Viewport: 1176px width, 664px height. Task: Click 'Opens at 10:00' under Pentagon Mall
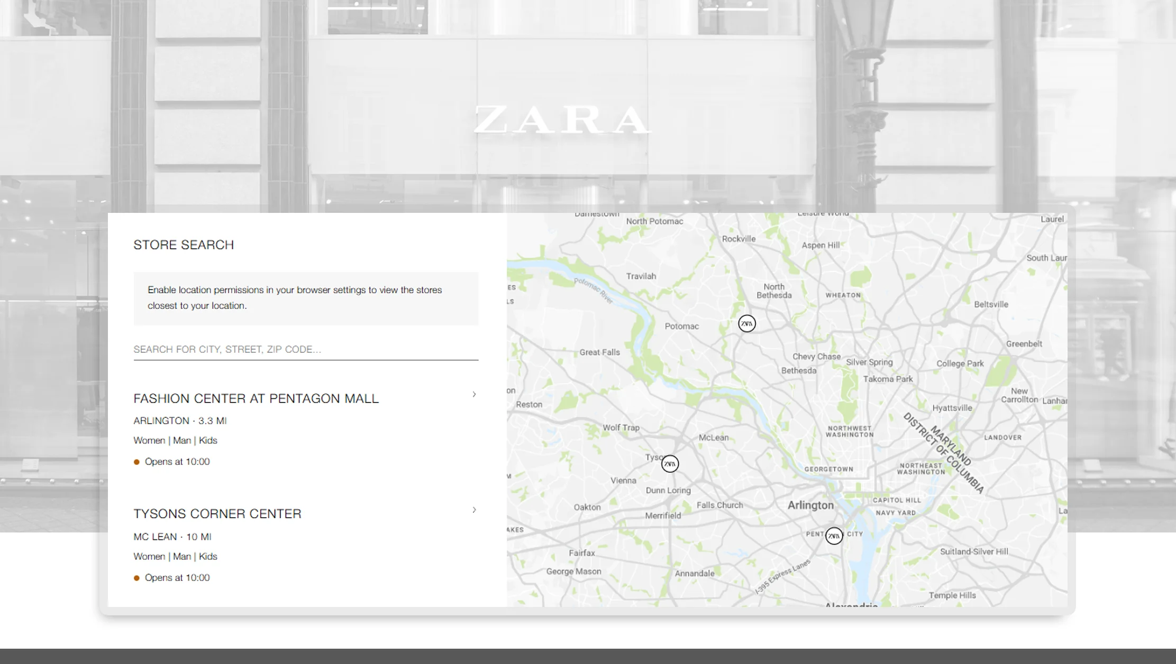click(177, 462)
